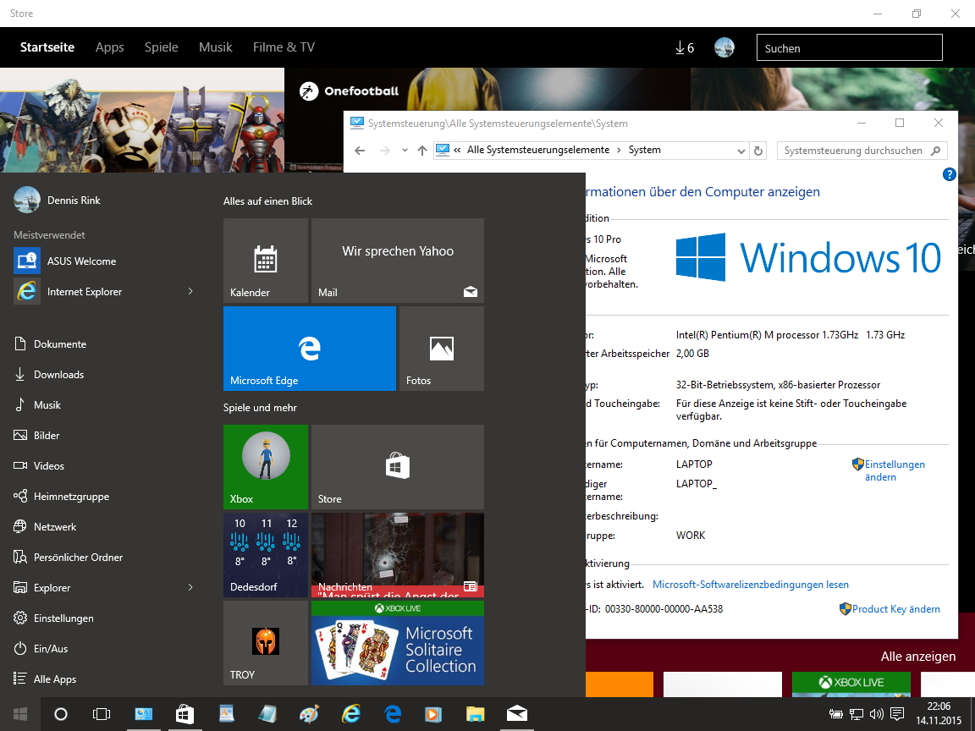Image resolution: width=975 pixels, height=731 pixels.
Task: Click the volume icon in system tray
Action: (877, 714)
